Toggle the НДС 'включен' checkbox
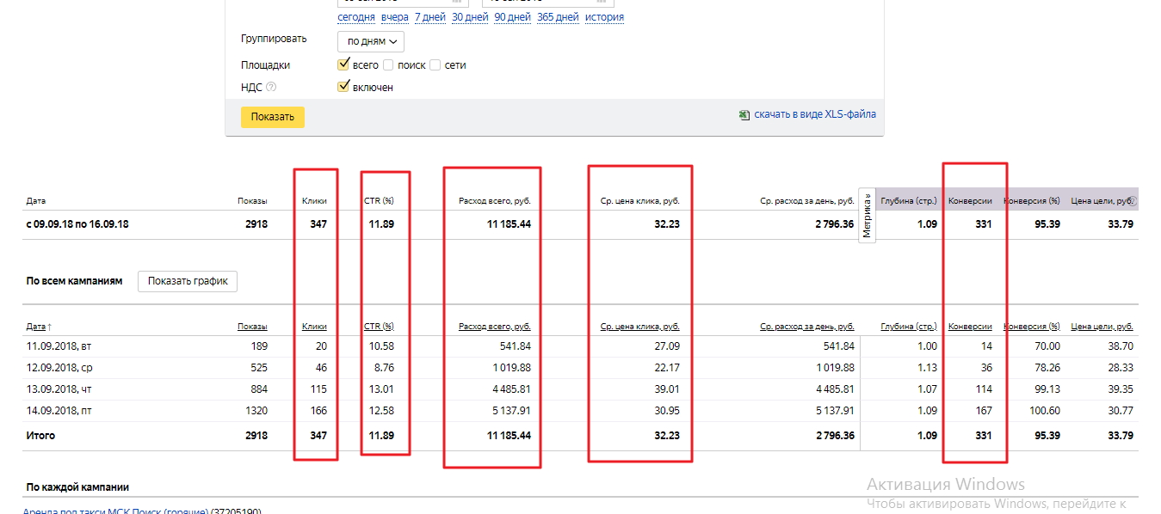The height and width of the screenshot is (514, 1161). 344,87
